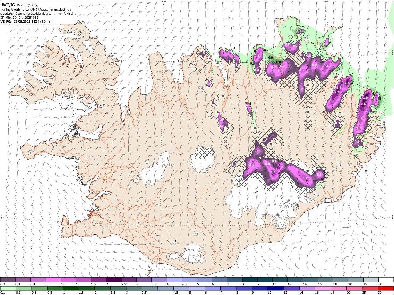Pick the pale grey top-row swatch from 25 to 30
Image resolution: width=394 pixels, height=295 pixels.
coord(371,280)
